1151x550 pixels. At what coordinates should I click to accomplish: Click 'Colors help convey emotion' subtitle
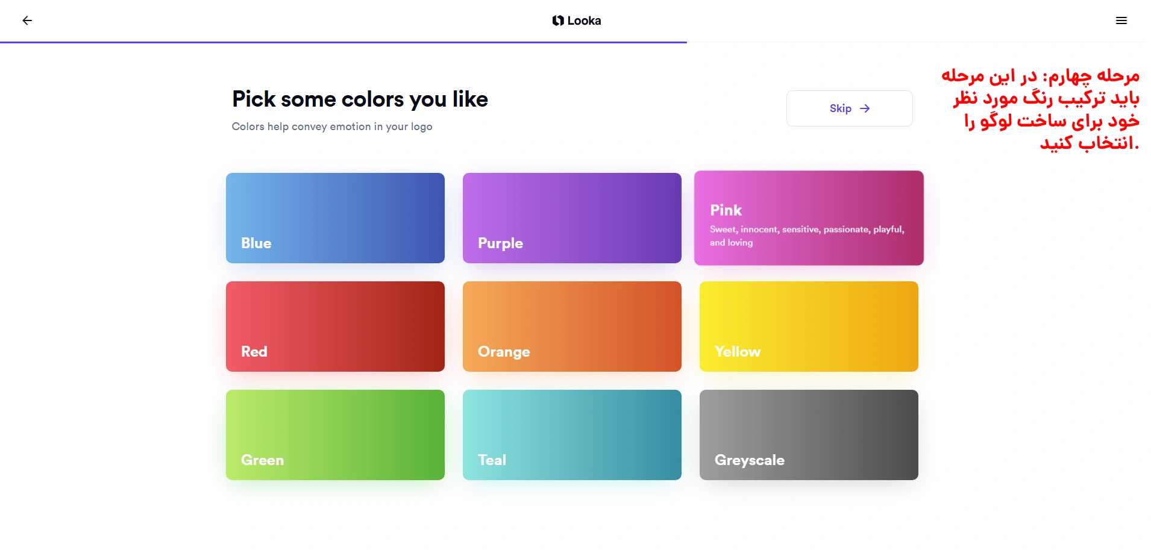click(332, 127)
